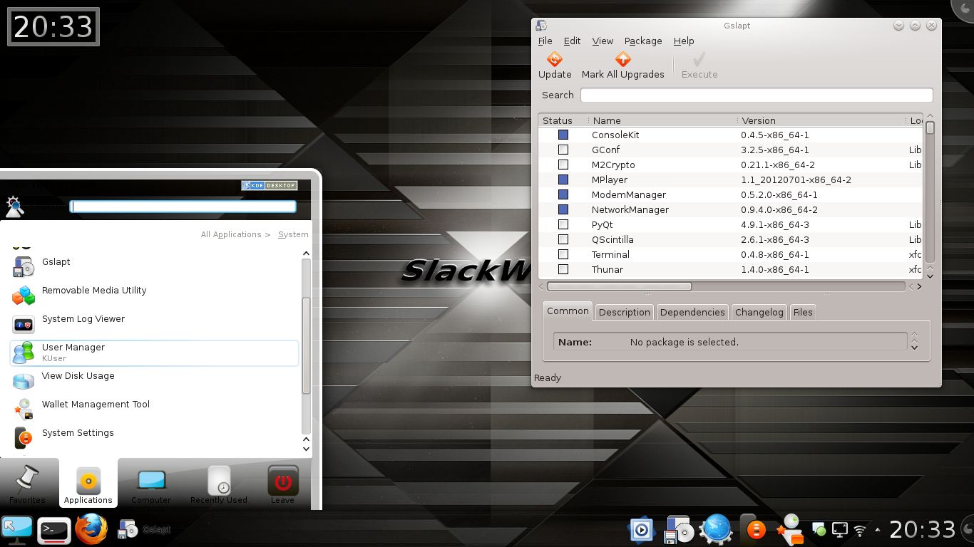Screen dimensions: 974x547
Task: Switch to the Computer launcher tab
Action: (151, 484)
